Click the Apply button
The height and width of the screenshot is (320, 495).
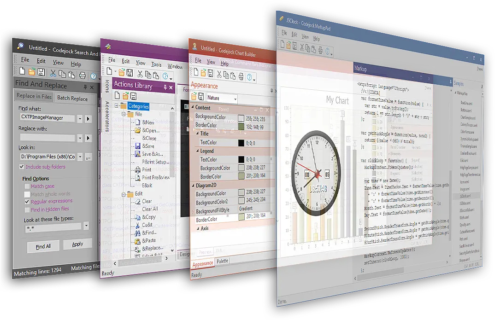(77, 244)
